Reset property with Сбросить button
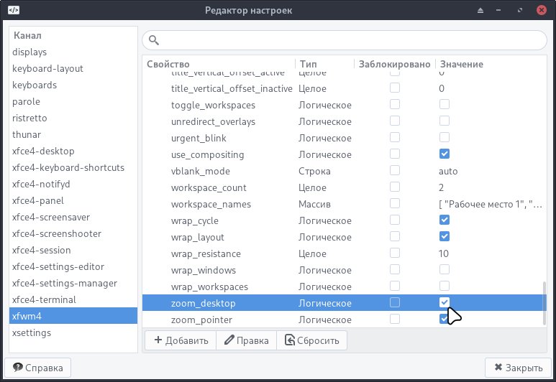 [313, 340]
